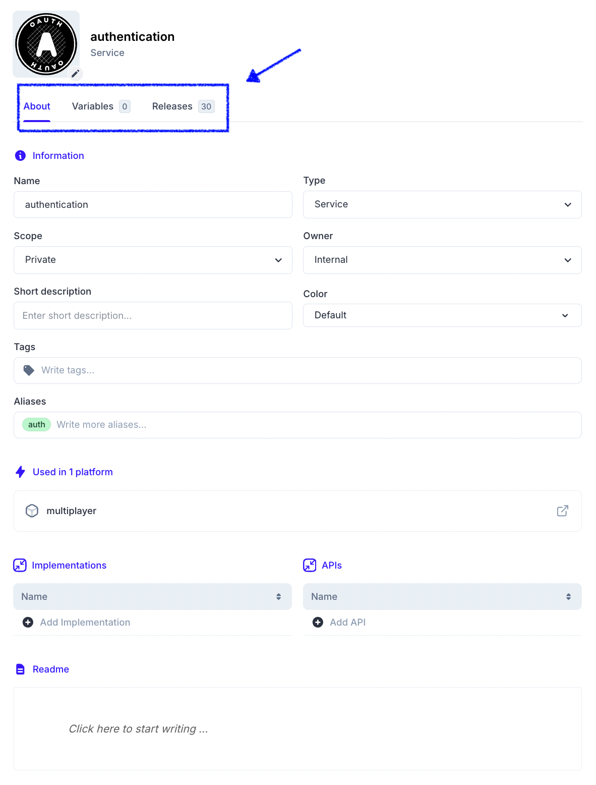Click the auth alias chip

pyautogui.click(x=36, y=425)
